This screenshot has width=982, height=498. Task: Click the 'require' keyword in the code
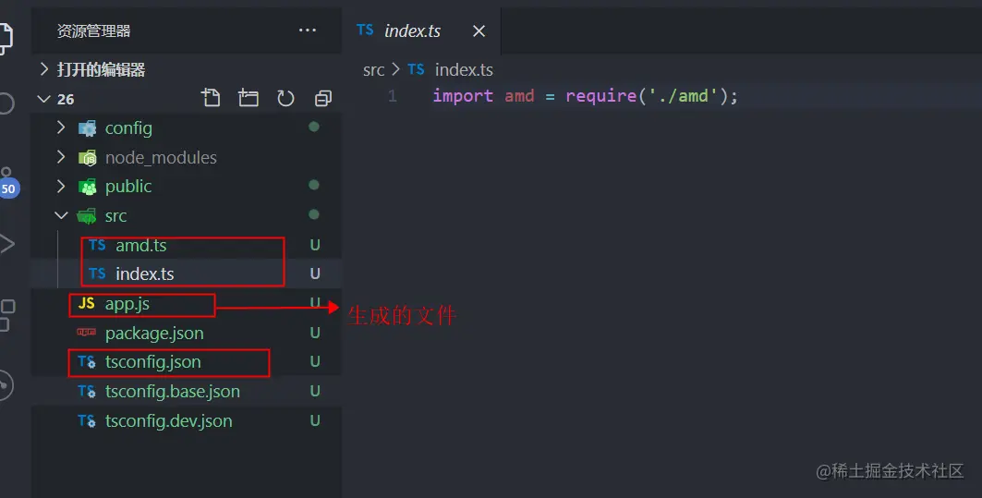click(x=600, y=96)
